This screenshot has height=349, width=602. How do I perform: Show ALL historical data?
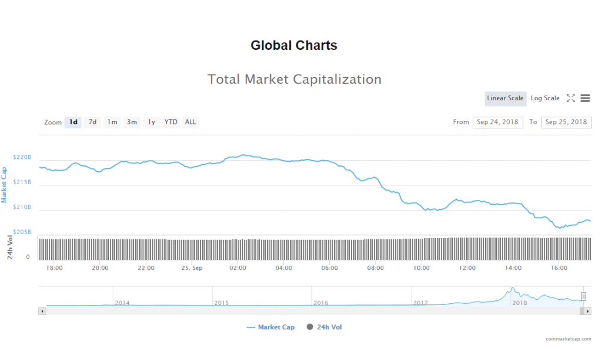click(x=190, y=122)
